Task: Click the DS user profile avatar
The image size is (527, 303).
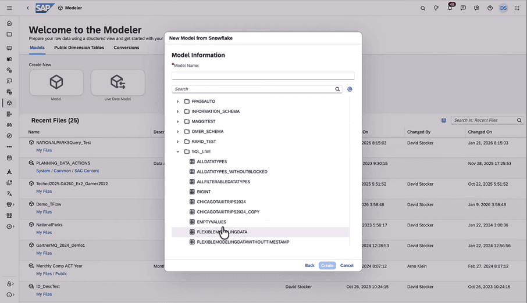Action: pyautogui.click(x=503, y=8)
